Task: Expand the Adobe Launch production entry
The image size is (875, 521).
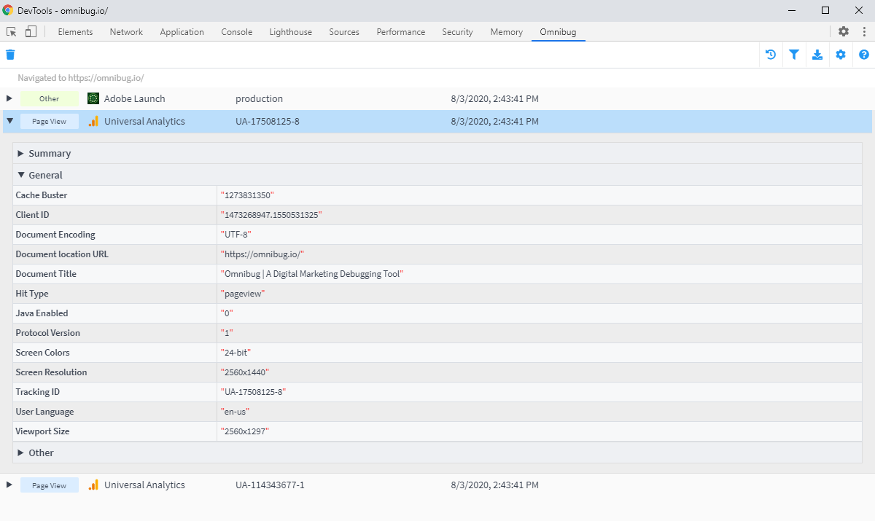Action: tap(9, 98)
